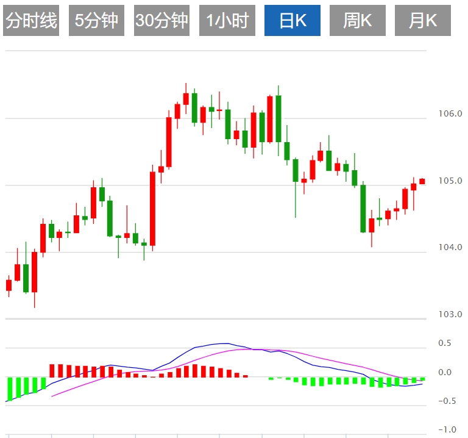
Task: Click the red candlestick with the highest peak
Action: [186, 98]
